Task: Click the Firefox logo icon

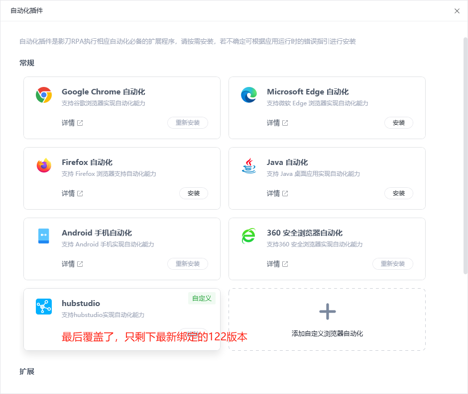Action: point(44,165)
